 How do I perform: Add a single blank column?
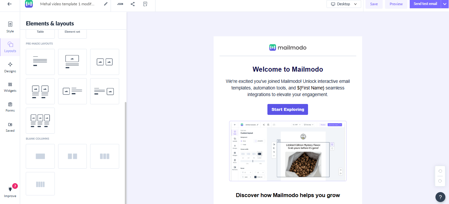click(x=40, y=156)
